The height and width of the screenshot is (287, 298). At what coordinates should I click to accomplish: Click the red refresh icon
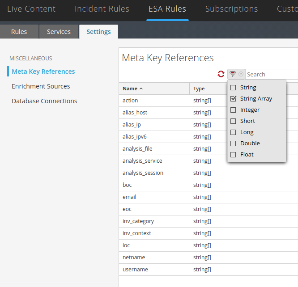click(x=221, y=74)
